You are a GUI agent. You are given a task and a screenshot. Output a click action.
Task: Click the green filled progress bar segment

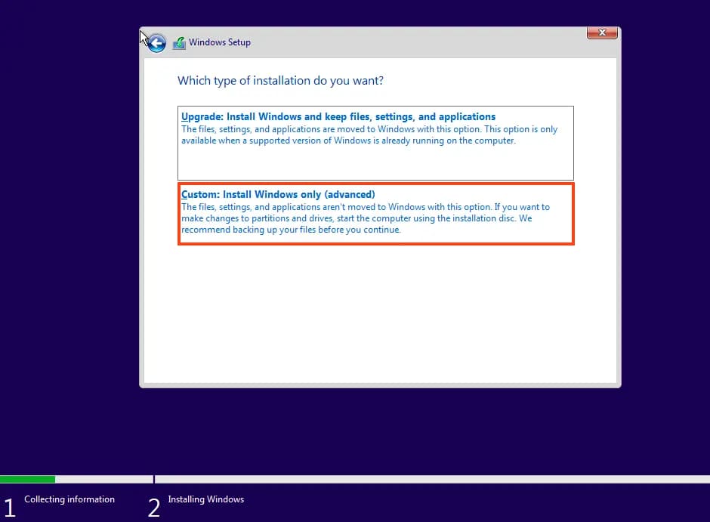click(x=27, y=479)
